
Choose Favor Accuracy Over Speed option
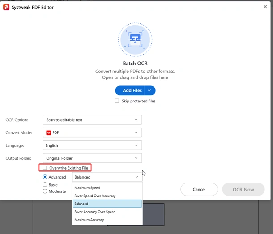pos(107,212)
